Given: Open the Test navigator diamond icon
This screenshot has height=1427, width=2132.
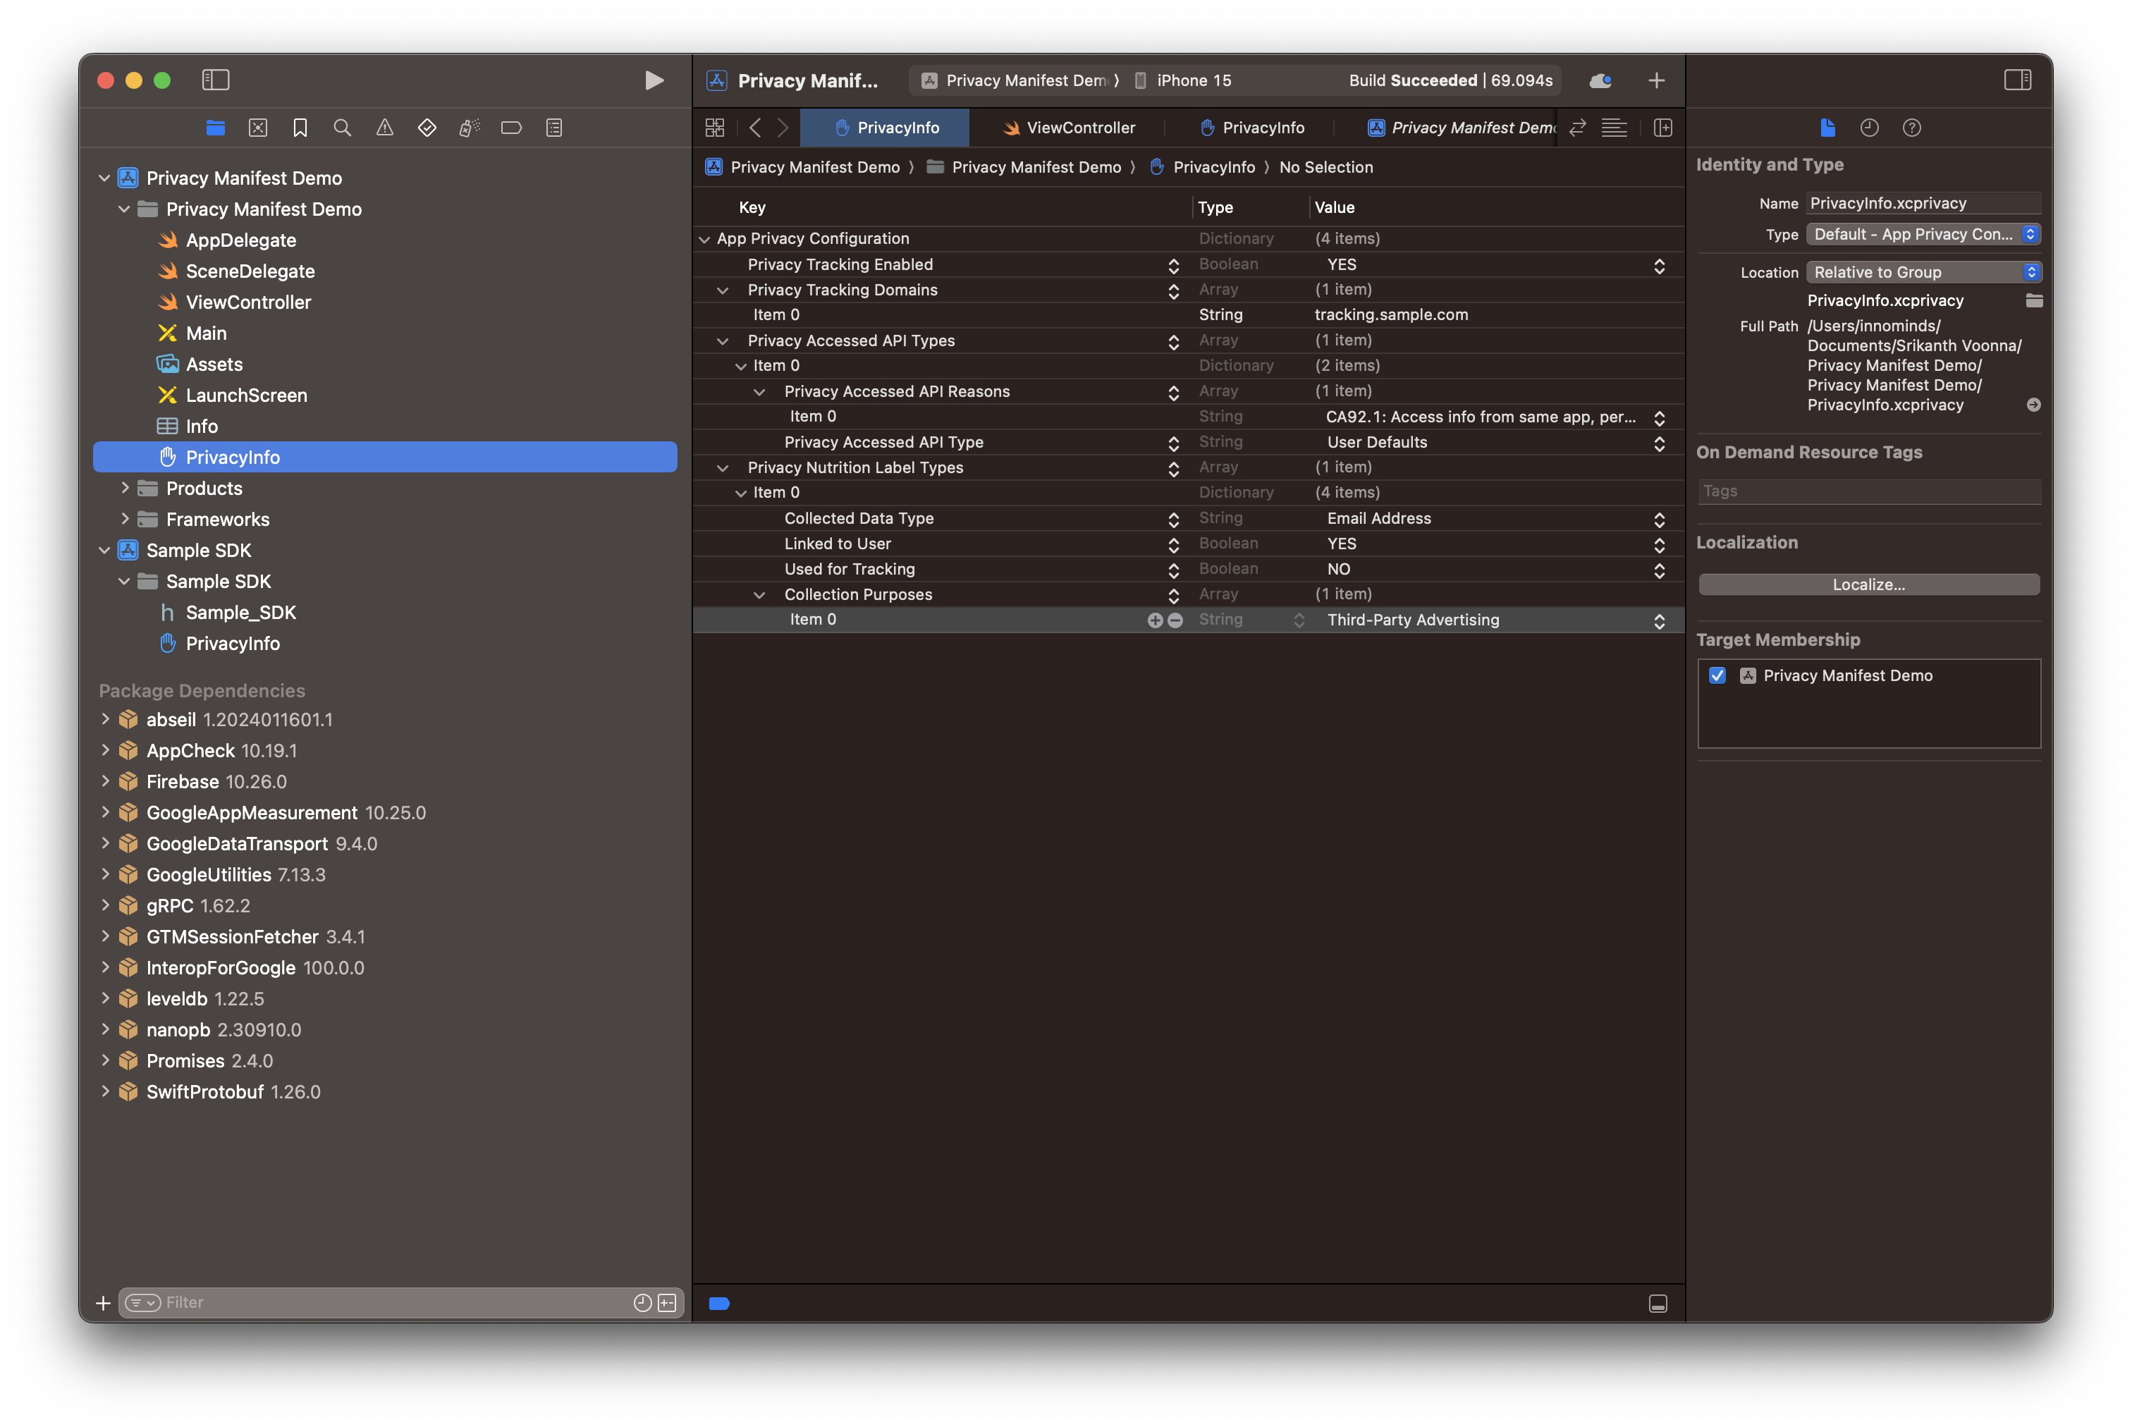Looking at the screenshot, I should click(x=427, y=128).
